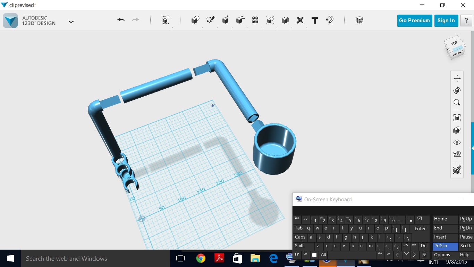Click the up arrow key on On-Screen Keyboard
Image resolution: width=474 pixels, height=267 pixels.
[x=406, y=246]
